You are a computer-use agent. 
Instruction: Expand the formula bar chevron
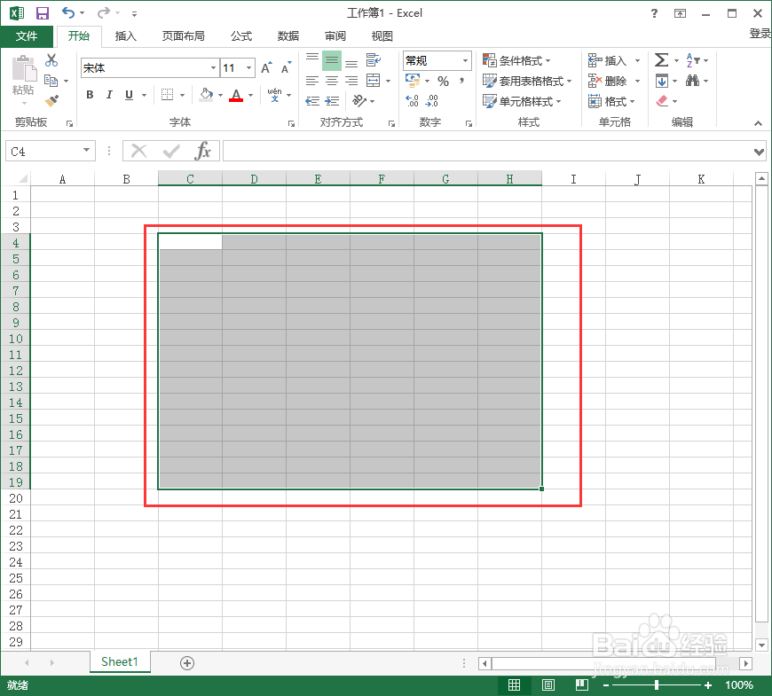click(759, 152)
